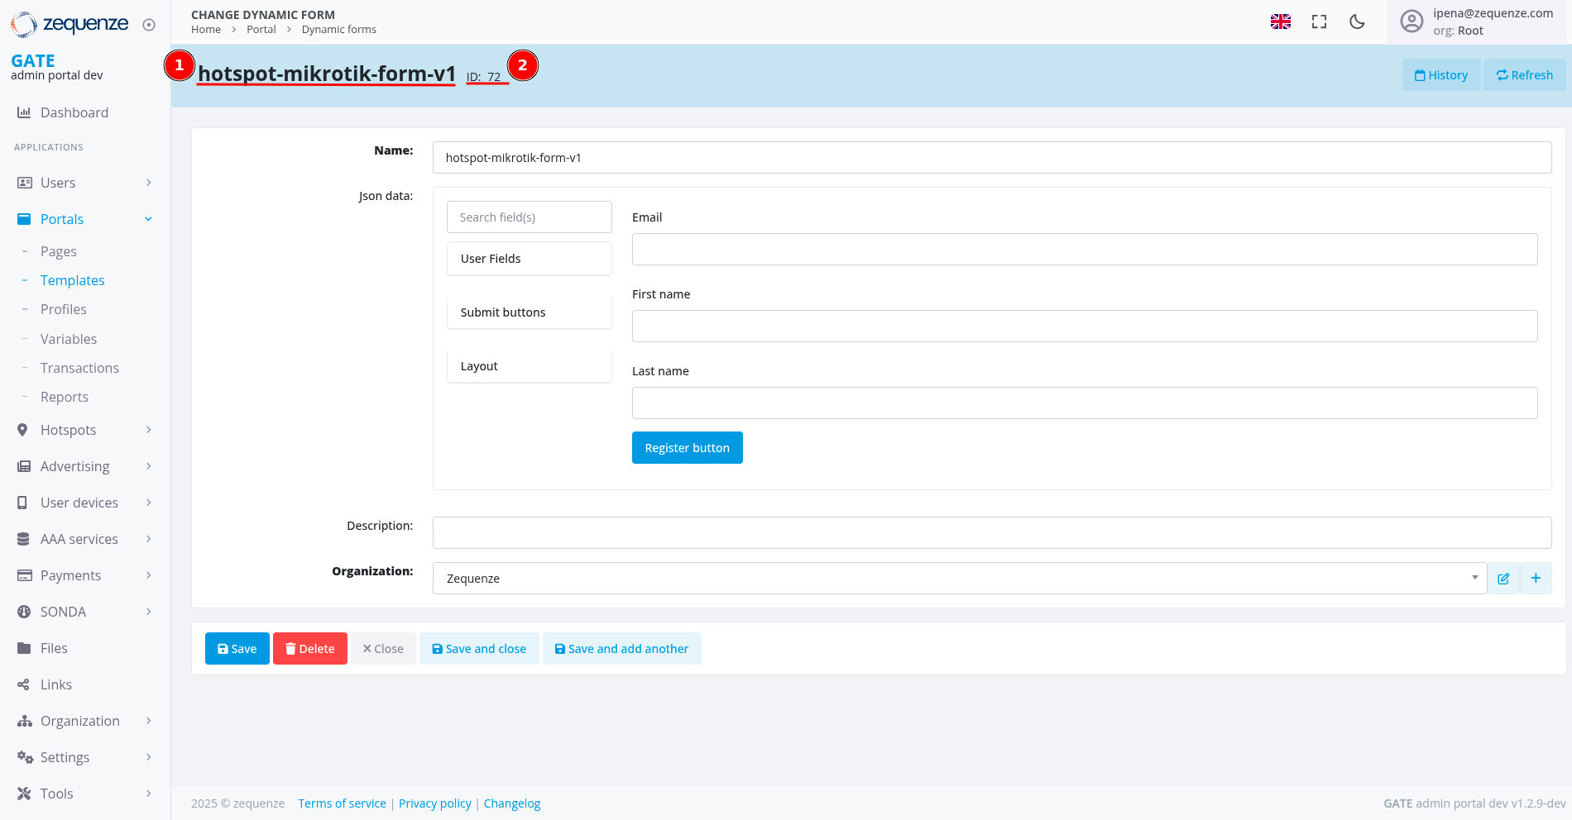
Task: Toggle sidebar pin icon next to logo
Action: click(x=149, y=25)
